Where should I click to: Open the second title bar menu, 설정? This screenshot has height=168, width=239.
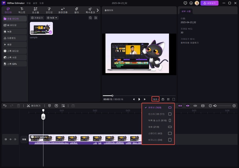point(35,3)
